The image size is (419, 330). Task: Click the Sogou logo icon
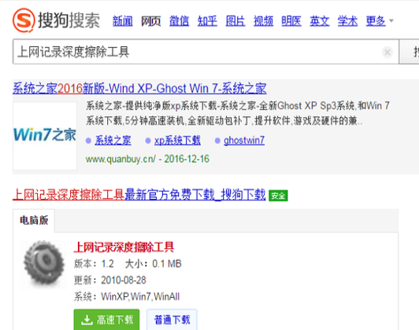(x=24, y=20)
